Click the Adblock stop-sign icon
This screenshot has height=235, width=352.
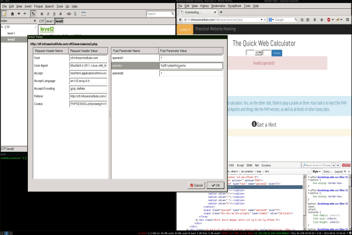pyautogui.click(x=329, y=20)
